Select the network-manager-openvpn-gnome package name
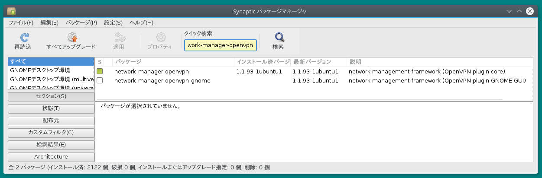Screen dimensions: 542x178 coord(162,80)
